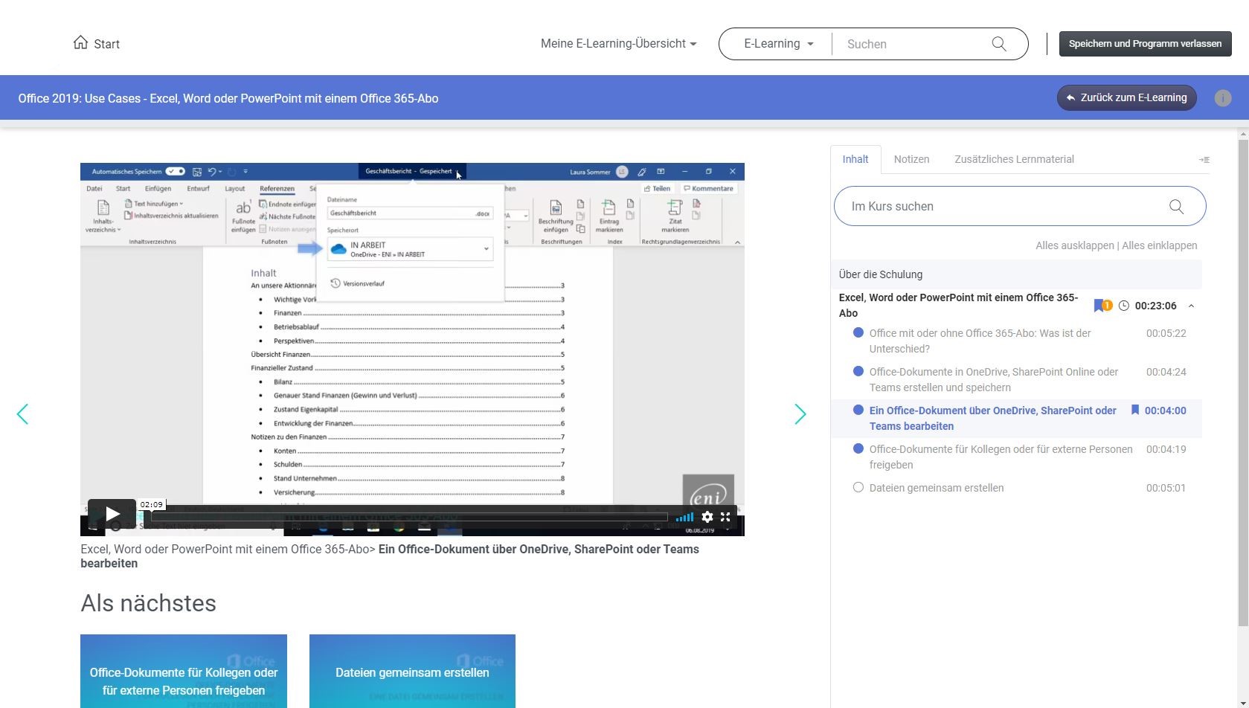
Task: Open lesson Office mit oder ohne Office 365-Abo
Action: [x=980, y=341]
